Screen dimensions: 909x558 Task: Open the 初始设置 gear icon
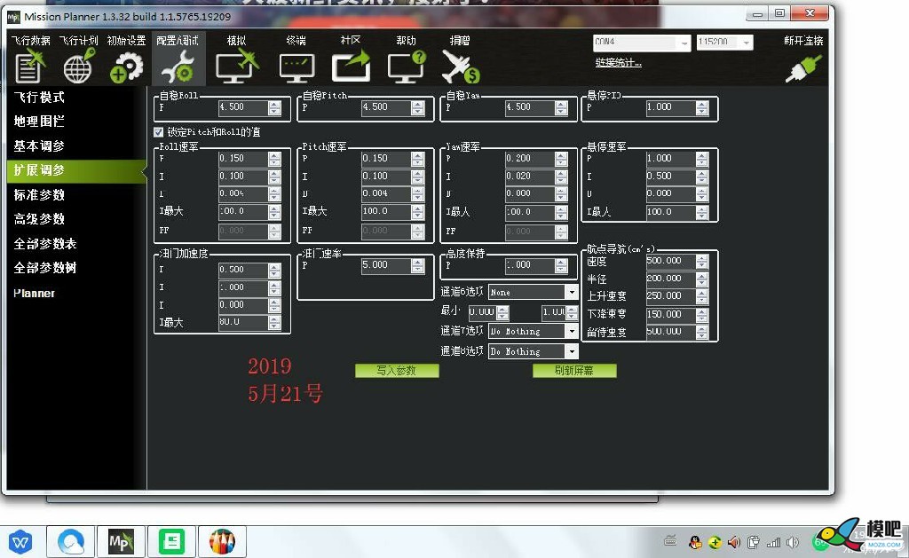[x=126, y=67]
